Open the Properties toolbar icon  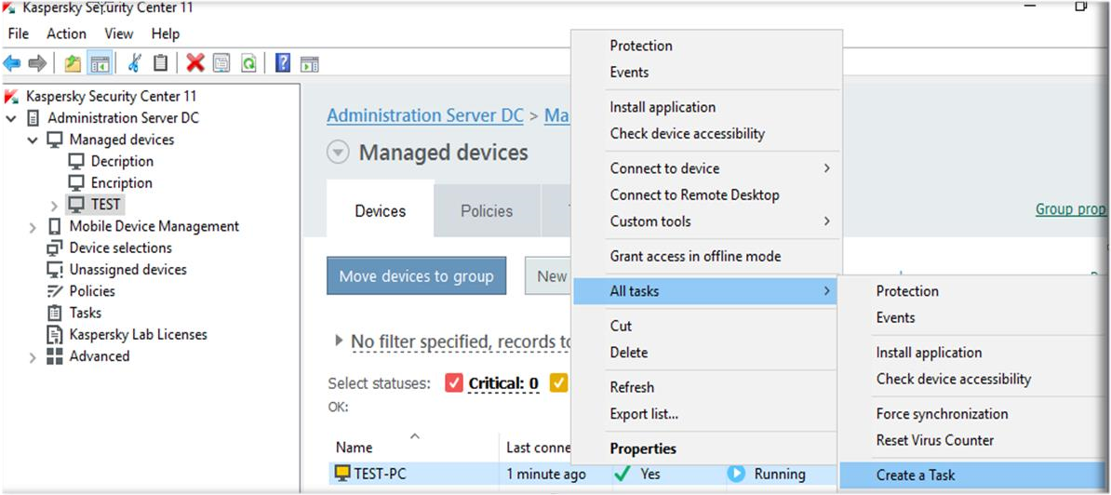coord(221,63)
